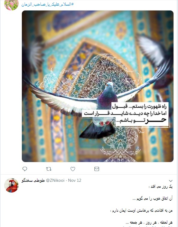The image size is (178, 227).
Task: Open the flower profile avatar at top
Action: (11, 4)
